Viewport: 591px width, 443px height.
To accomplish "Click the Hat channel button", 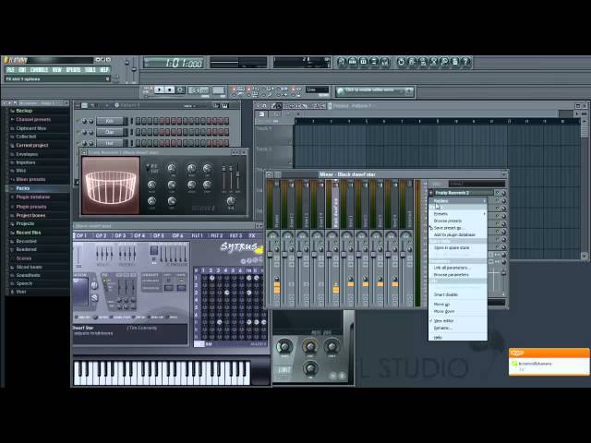I will [110, 143].
